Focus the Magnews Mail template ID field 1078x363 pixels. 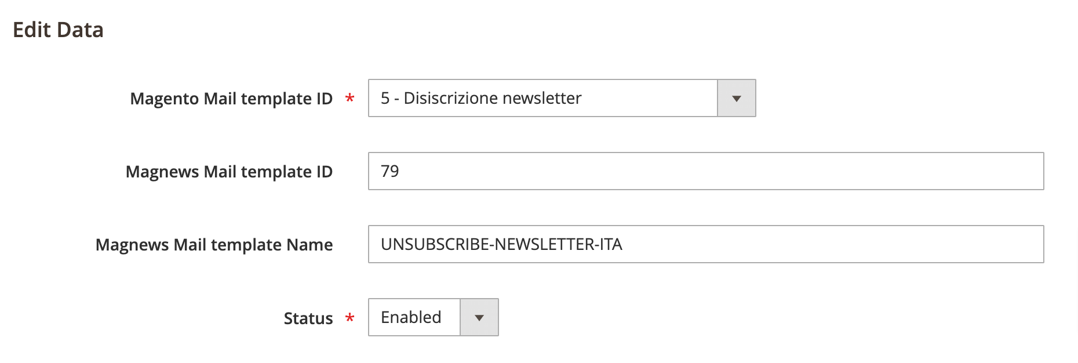706,172
